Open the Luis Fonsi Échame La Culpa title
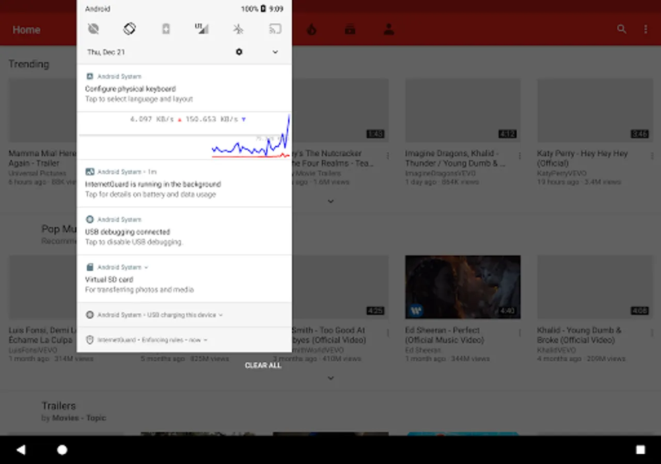 tap(42, 335)
